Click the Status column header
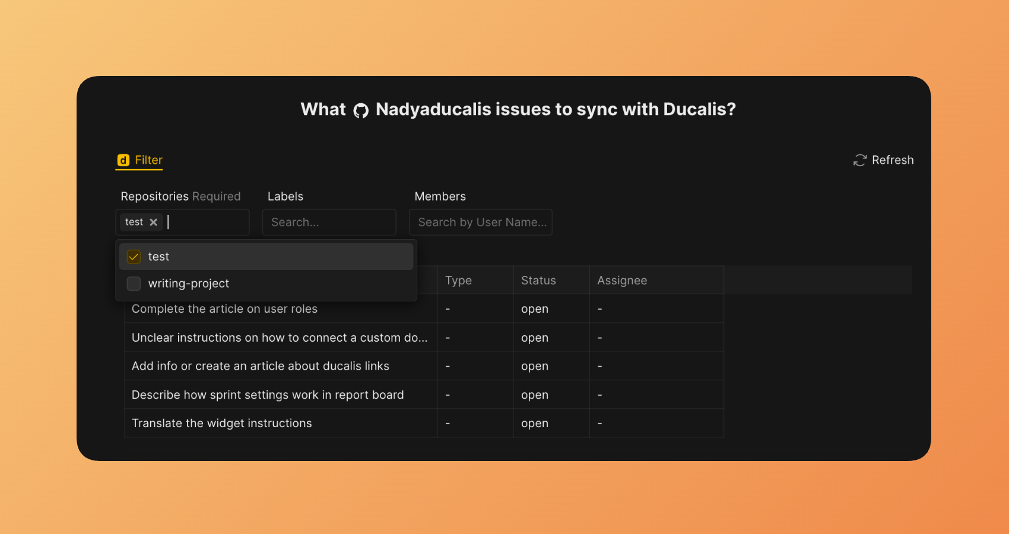 pyautogui.click(x=538, y=281)
